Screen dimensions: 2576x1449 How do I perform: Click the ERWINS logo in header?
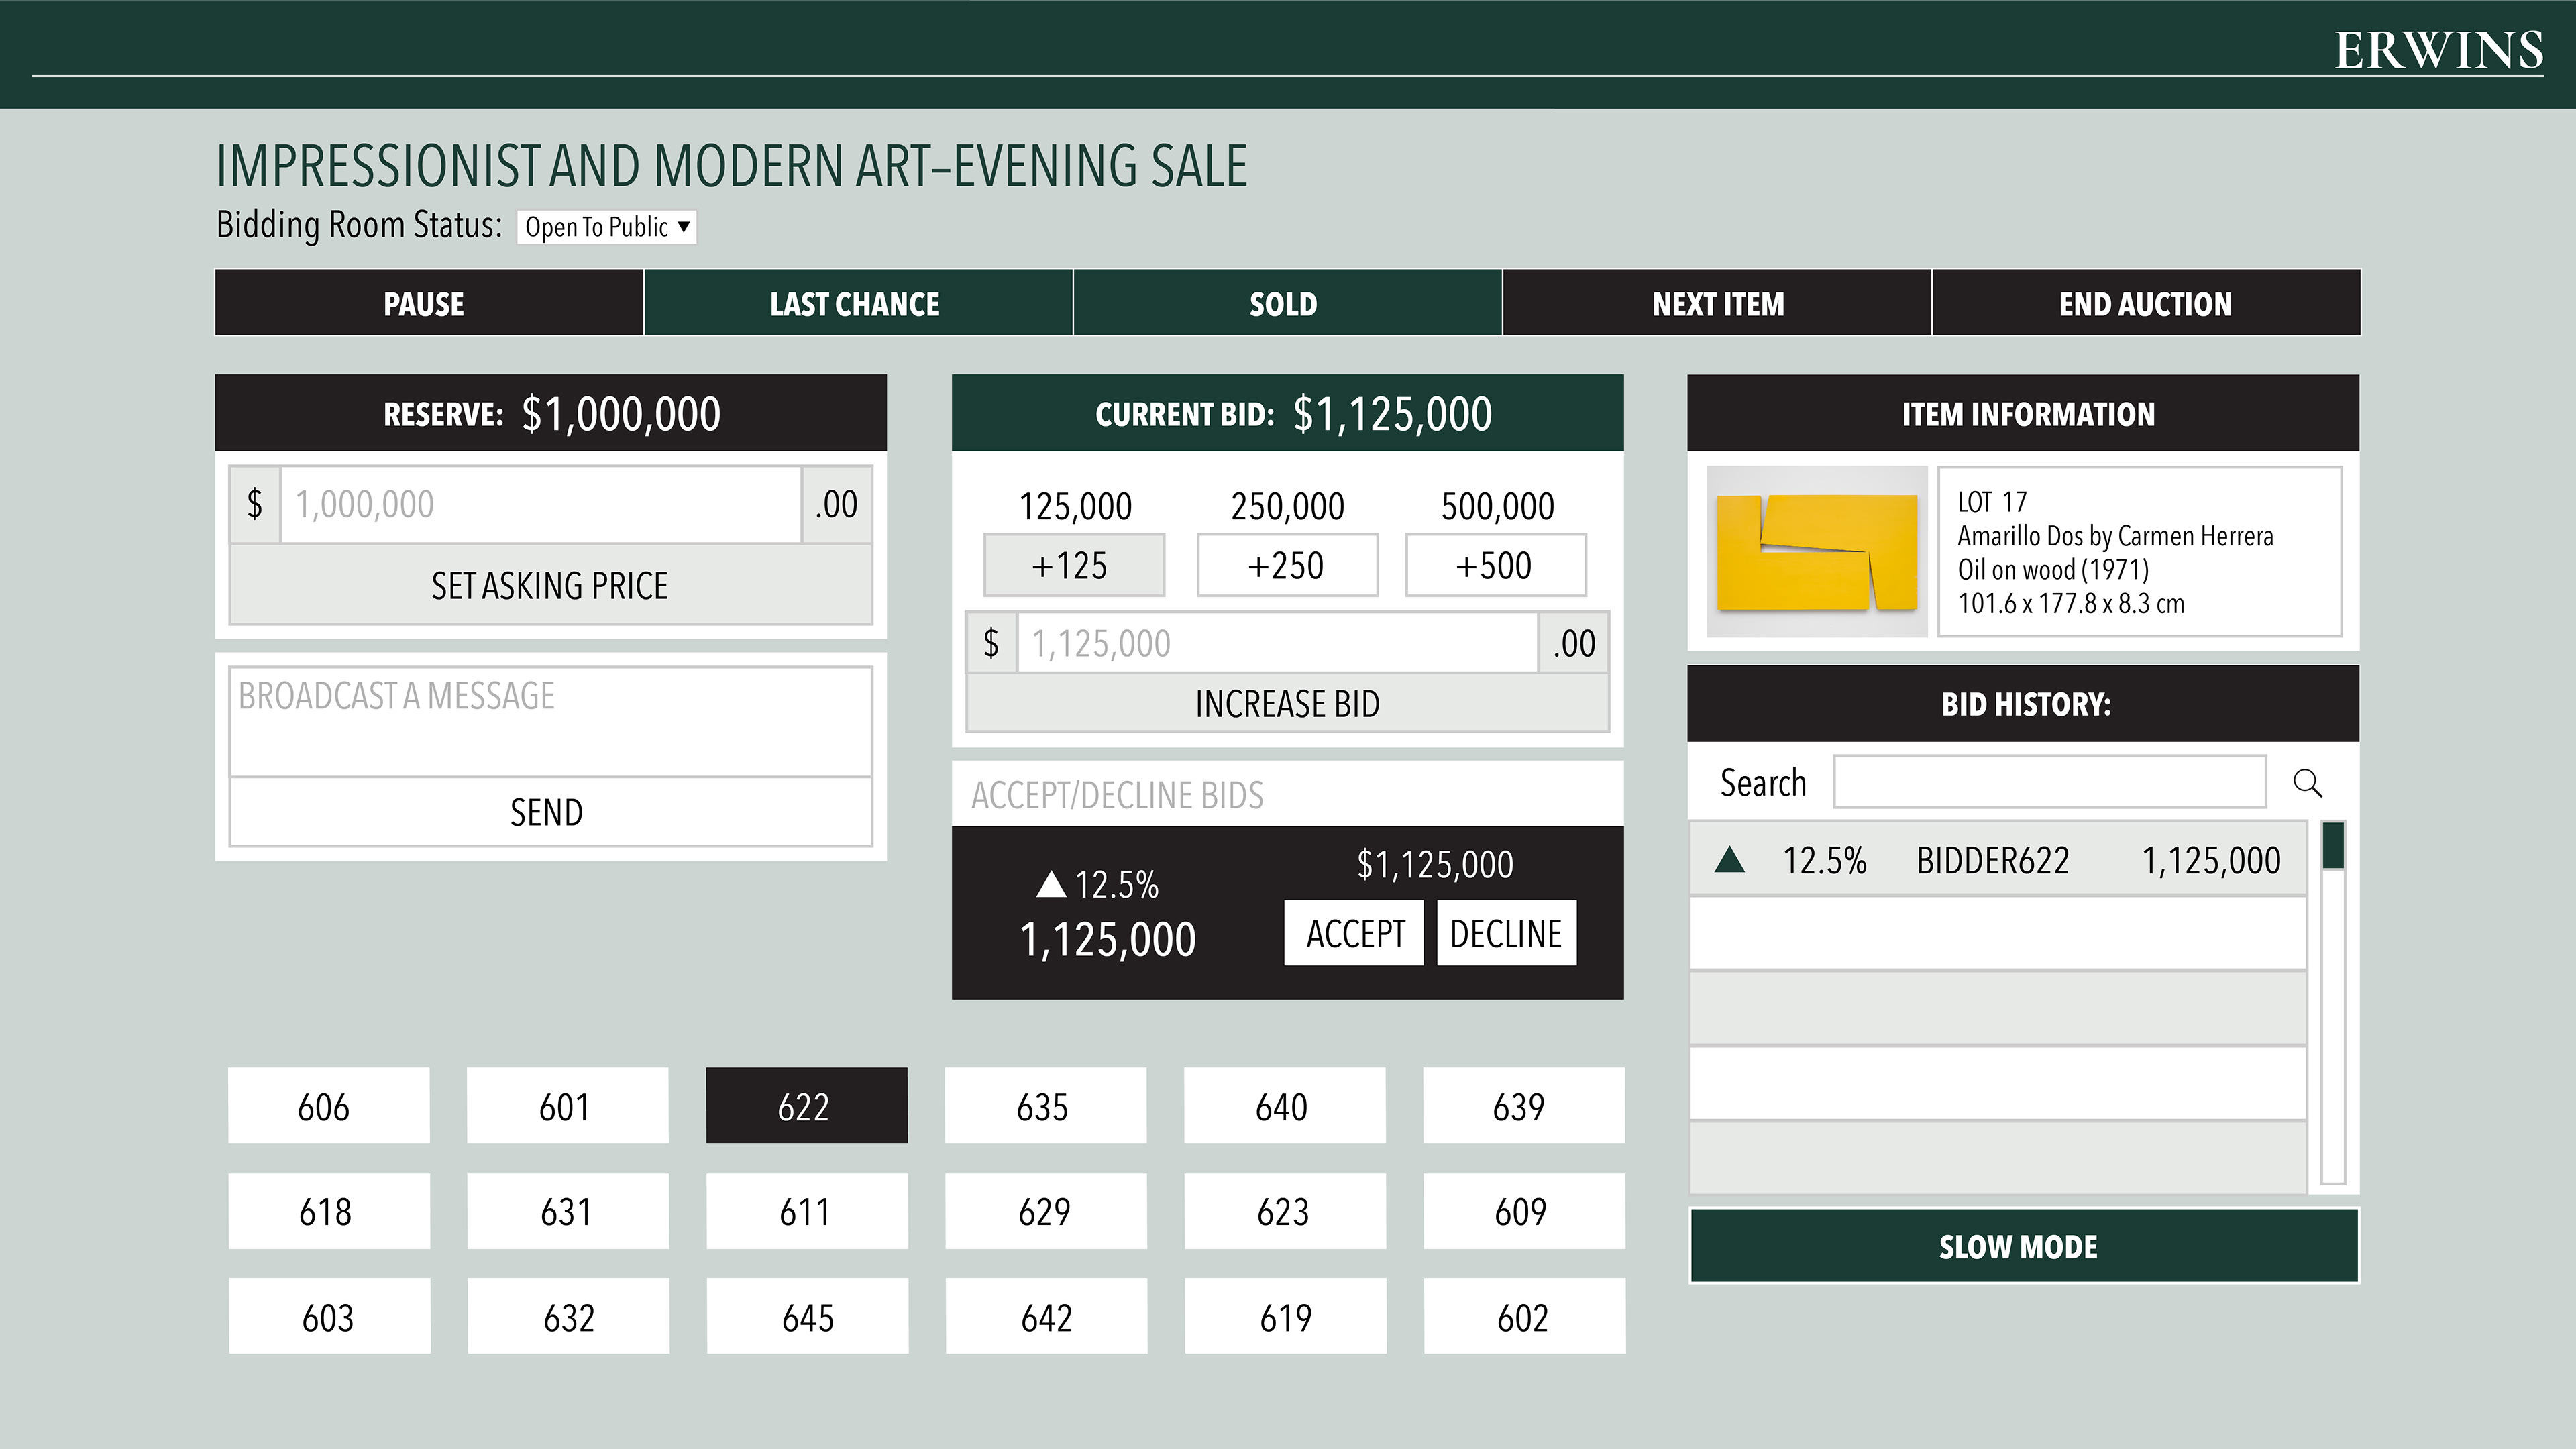2438,50
